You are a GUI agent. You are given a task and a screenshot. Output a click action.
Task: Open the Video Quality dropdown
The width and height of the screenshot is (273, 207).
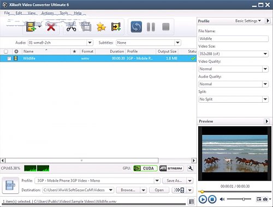coord(265,69)
